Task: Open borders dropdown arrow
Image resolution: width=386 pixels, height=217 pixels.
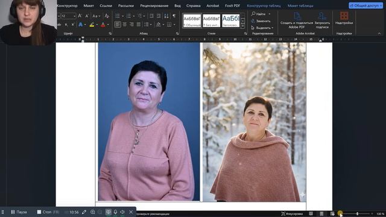Action: pos(174,25)
